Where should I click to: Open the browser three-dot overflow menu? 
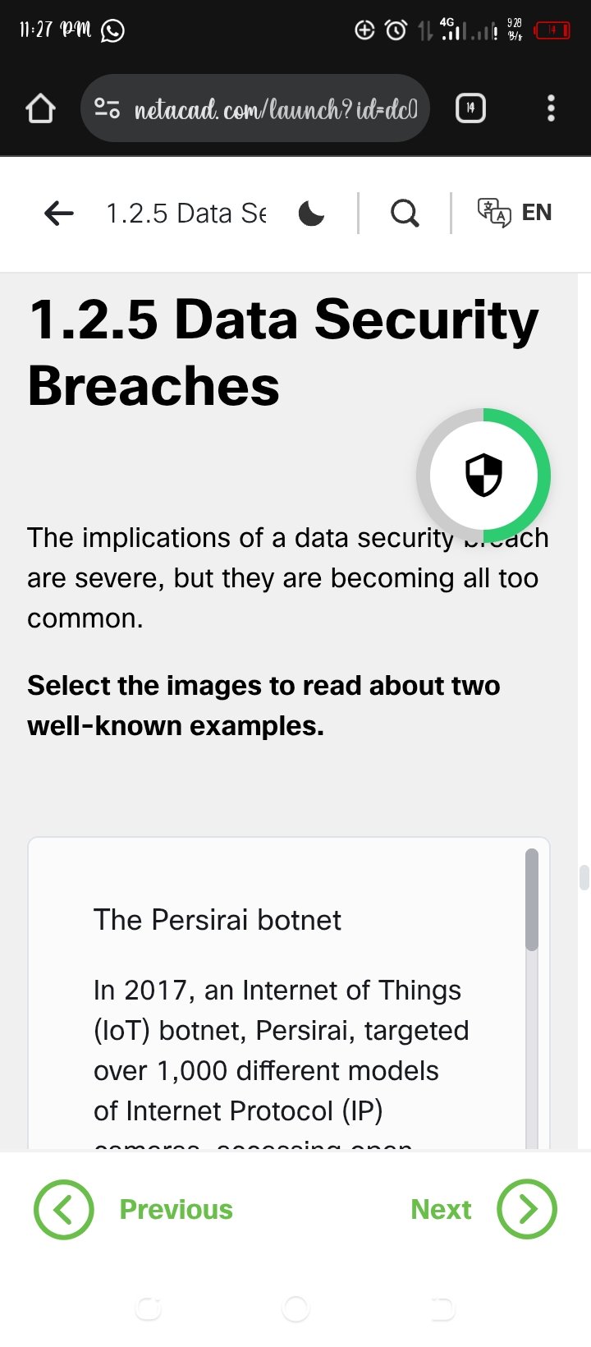click(x=551, y=108)
